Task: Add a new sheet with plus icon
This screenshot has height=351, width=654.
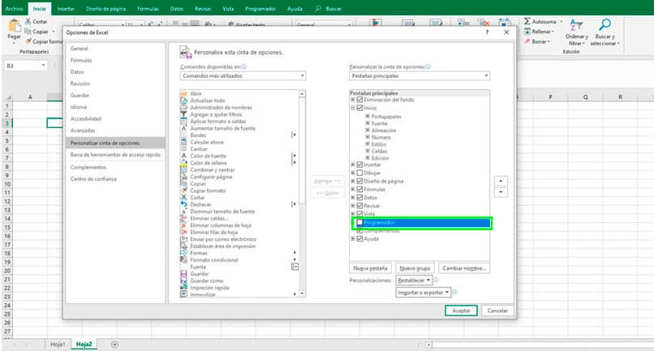Action: (114, 345)
